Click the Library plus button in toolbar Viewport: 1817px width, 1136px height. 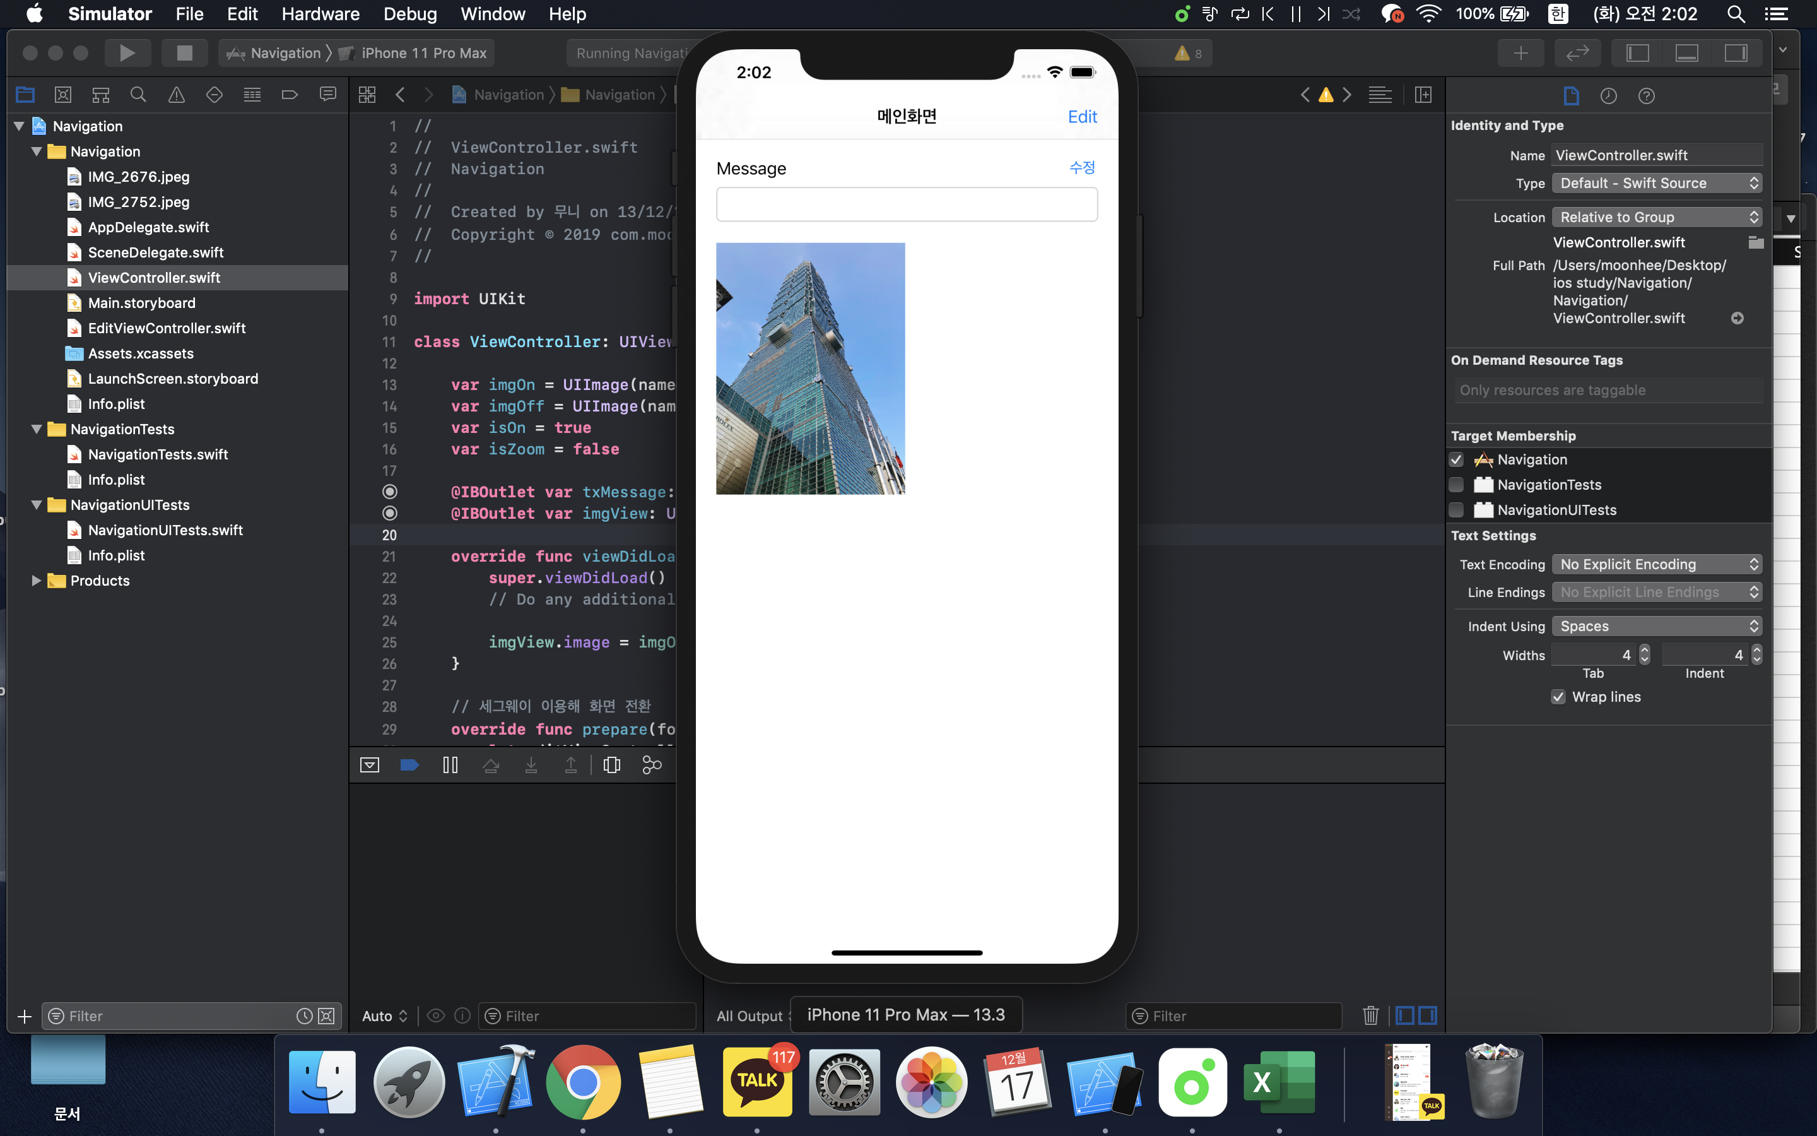pos(1520,52)
